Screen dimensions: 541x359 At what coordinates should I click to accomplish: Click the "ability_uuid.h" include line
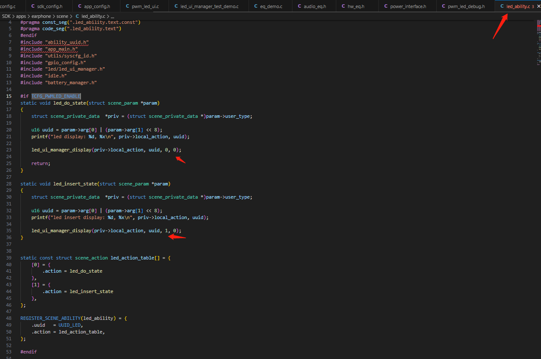point(54,42)
